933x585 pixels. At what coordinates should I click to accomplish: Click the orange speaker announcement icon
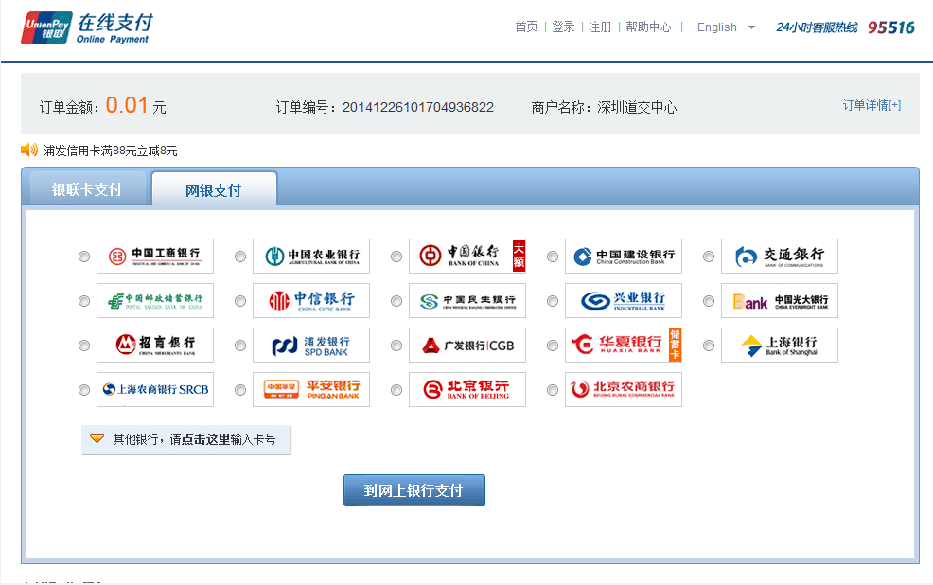pos(29,150)
